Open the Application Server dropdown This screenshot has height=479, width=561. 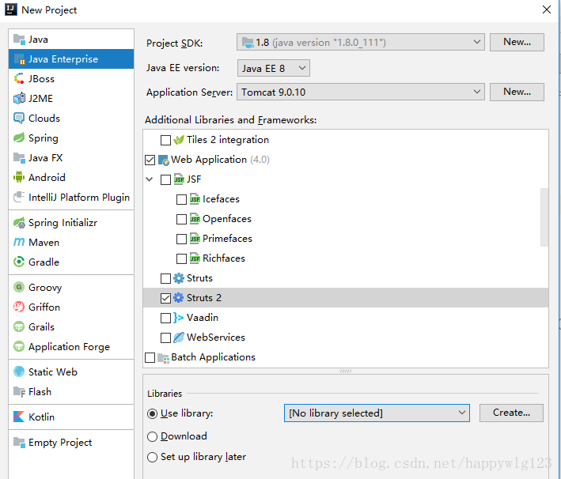tap(360, 92)
